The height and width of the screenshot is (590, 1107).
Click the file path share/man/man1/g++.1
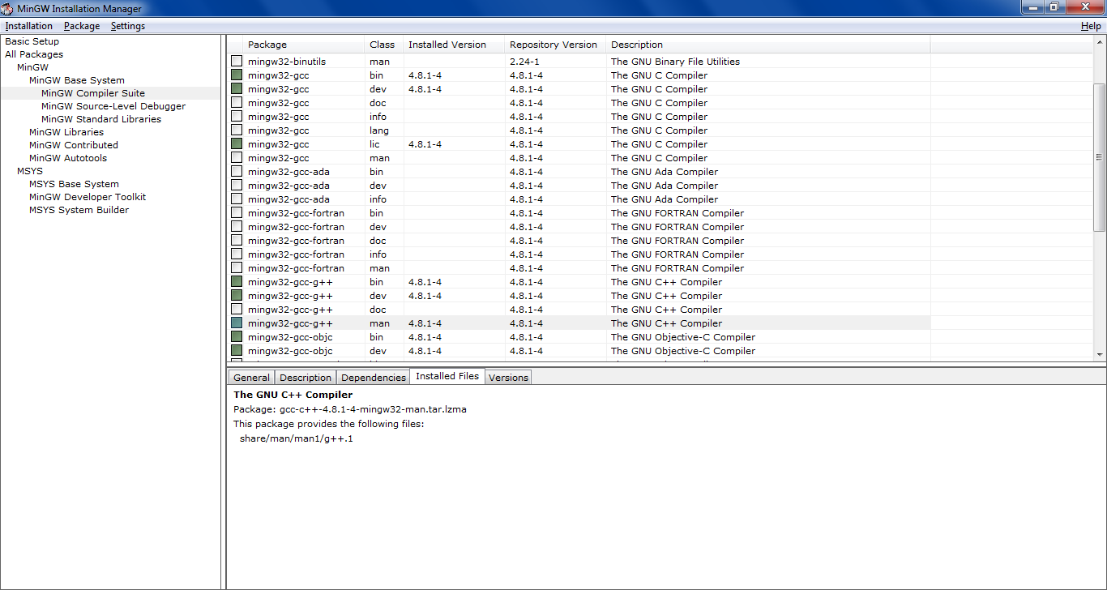point(297,438)
